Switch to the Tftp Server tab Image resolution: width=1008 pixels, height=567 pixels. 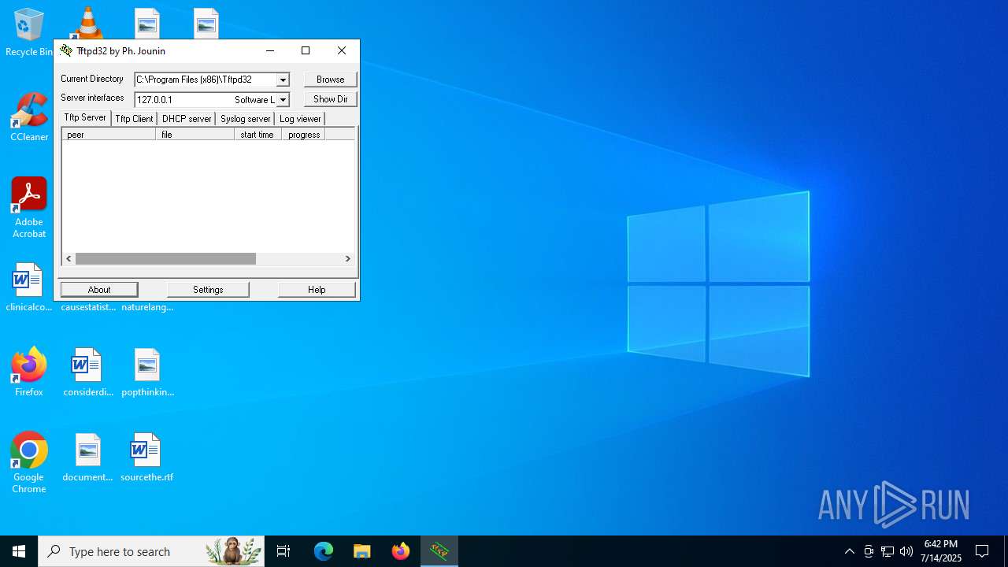coord(85,117)
